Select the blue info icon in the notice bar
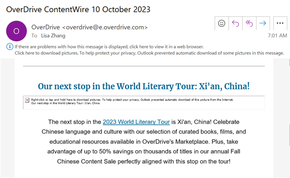This screenshot has height=178, width=290. coord(10,47)
